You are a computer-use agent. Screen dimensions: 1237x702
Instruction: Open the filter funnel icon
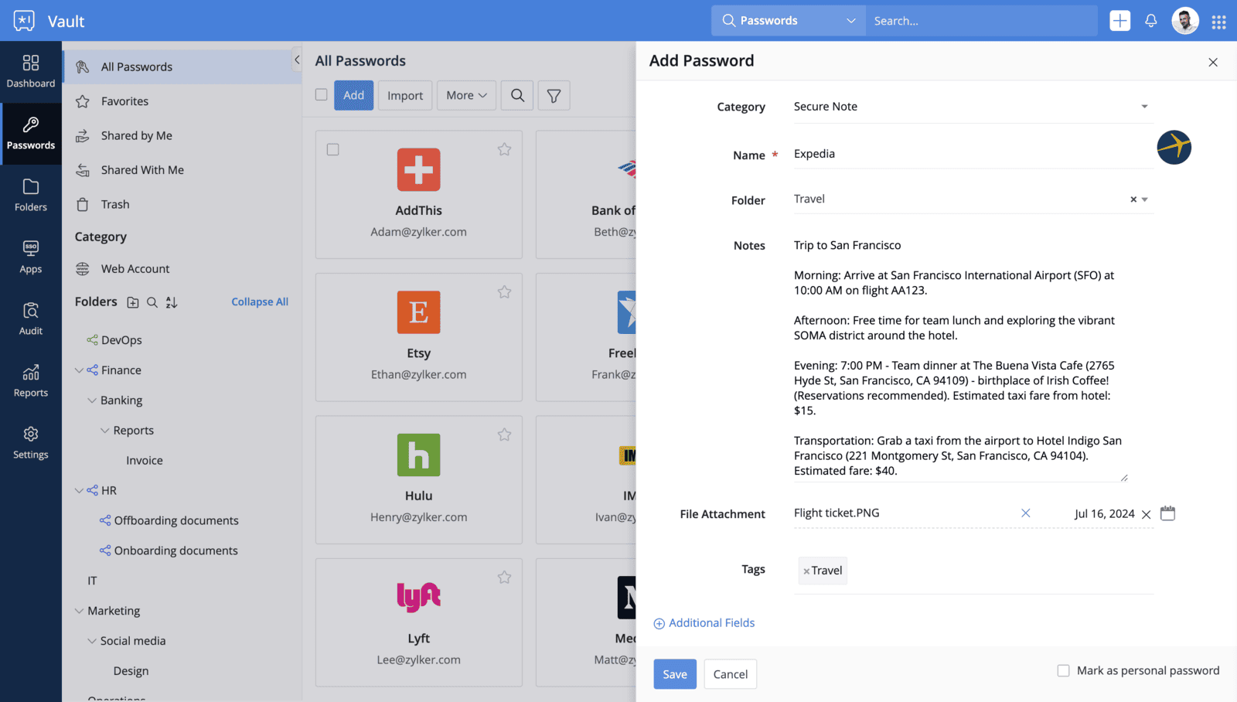point(554,95)
